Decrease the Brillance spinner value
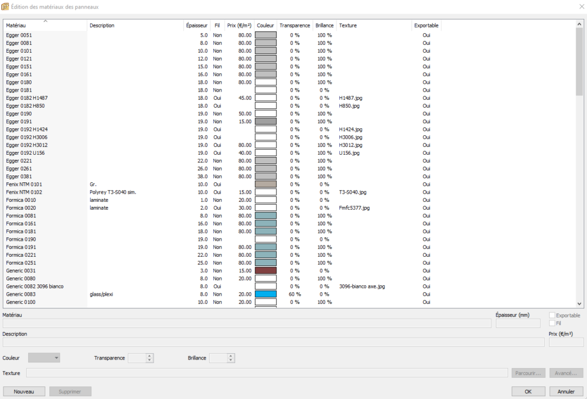Viewport: 587px width, 399px height. 230,361
